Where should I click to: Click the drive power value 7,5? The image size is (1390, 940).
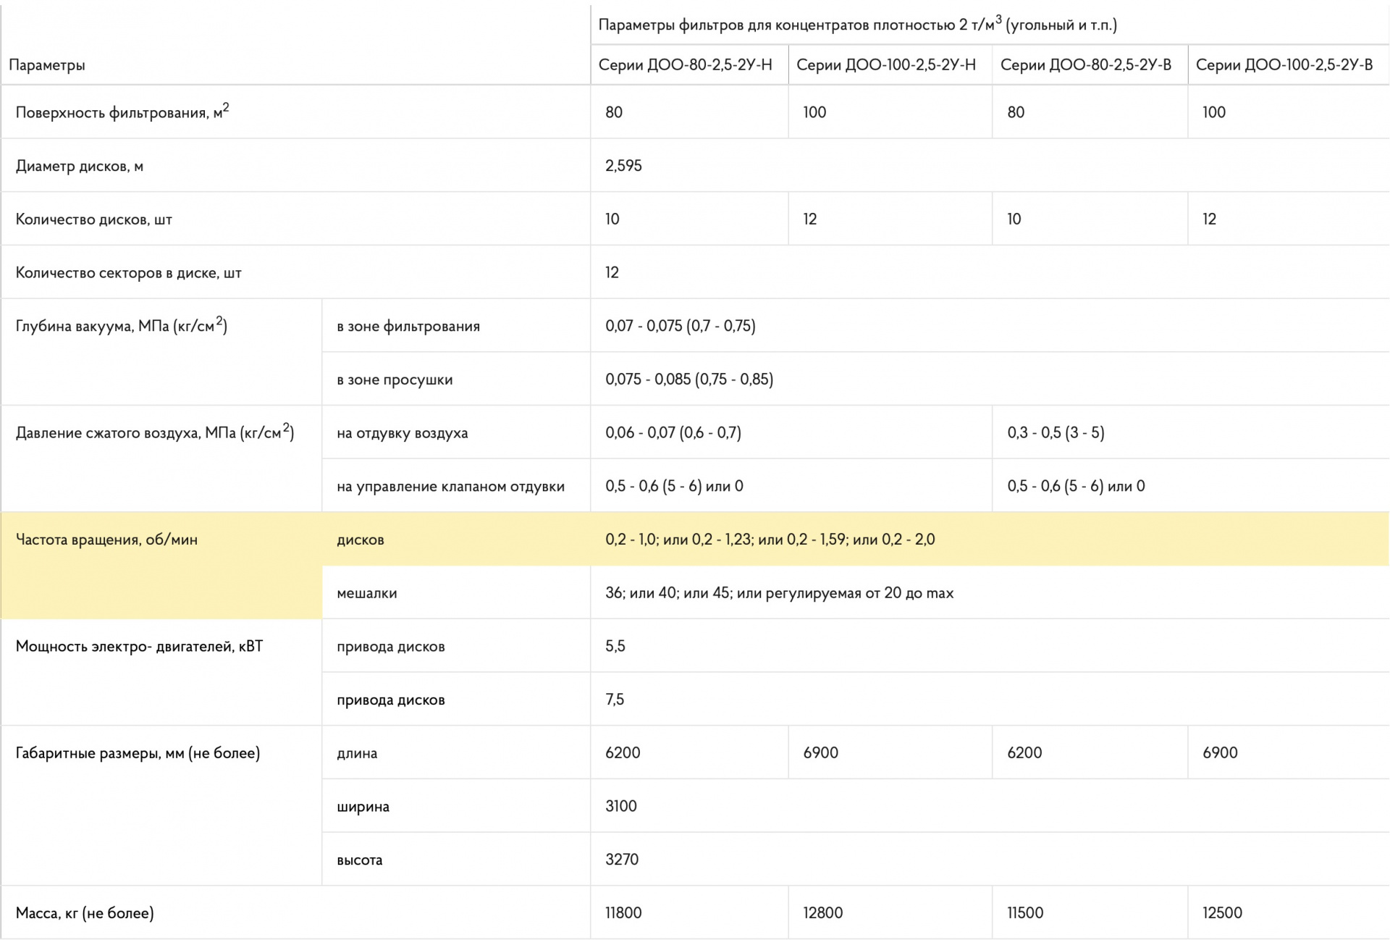(615, 700)
